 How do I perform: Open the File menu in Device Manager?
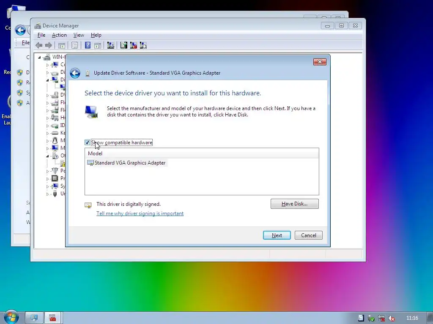41,35
